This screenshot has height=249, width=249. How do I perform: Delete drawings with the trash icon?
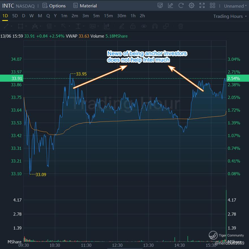[x=181, y=26]
